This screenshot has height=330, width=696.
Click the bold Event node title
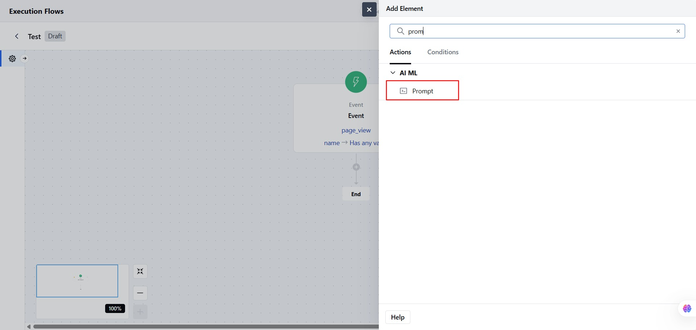[x=356, y=116]
